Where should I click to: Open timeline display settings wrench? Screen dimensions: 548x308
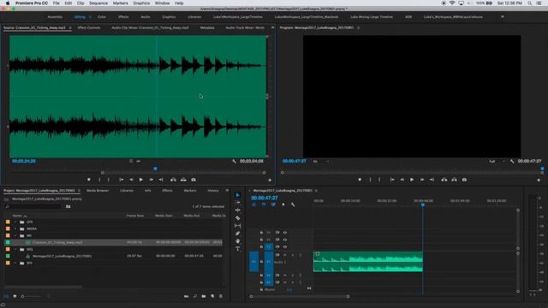tap(293, 204)
